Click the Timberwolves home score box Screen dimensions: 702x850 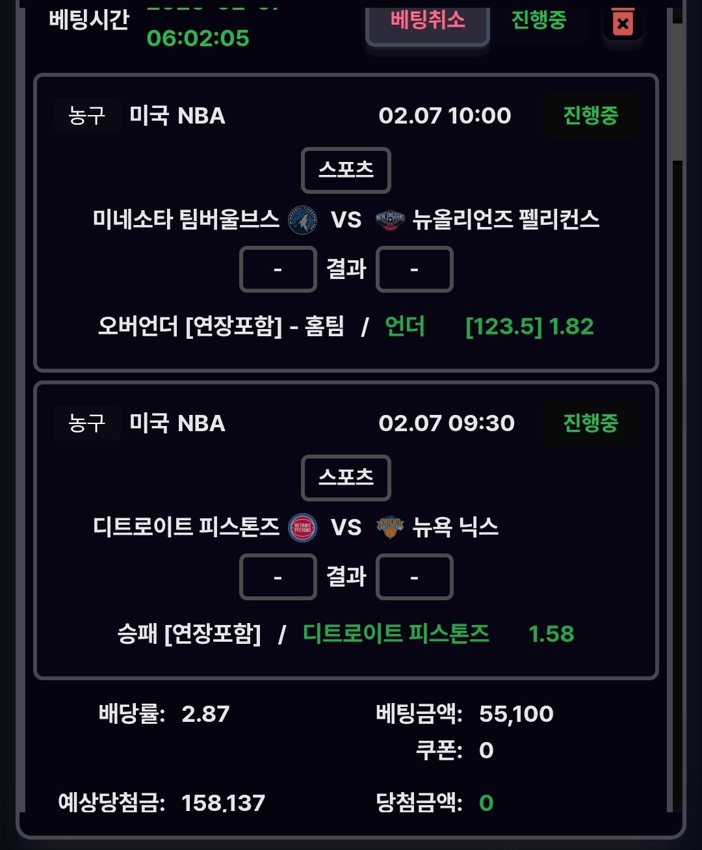[x=278, y=269]
